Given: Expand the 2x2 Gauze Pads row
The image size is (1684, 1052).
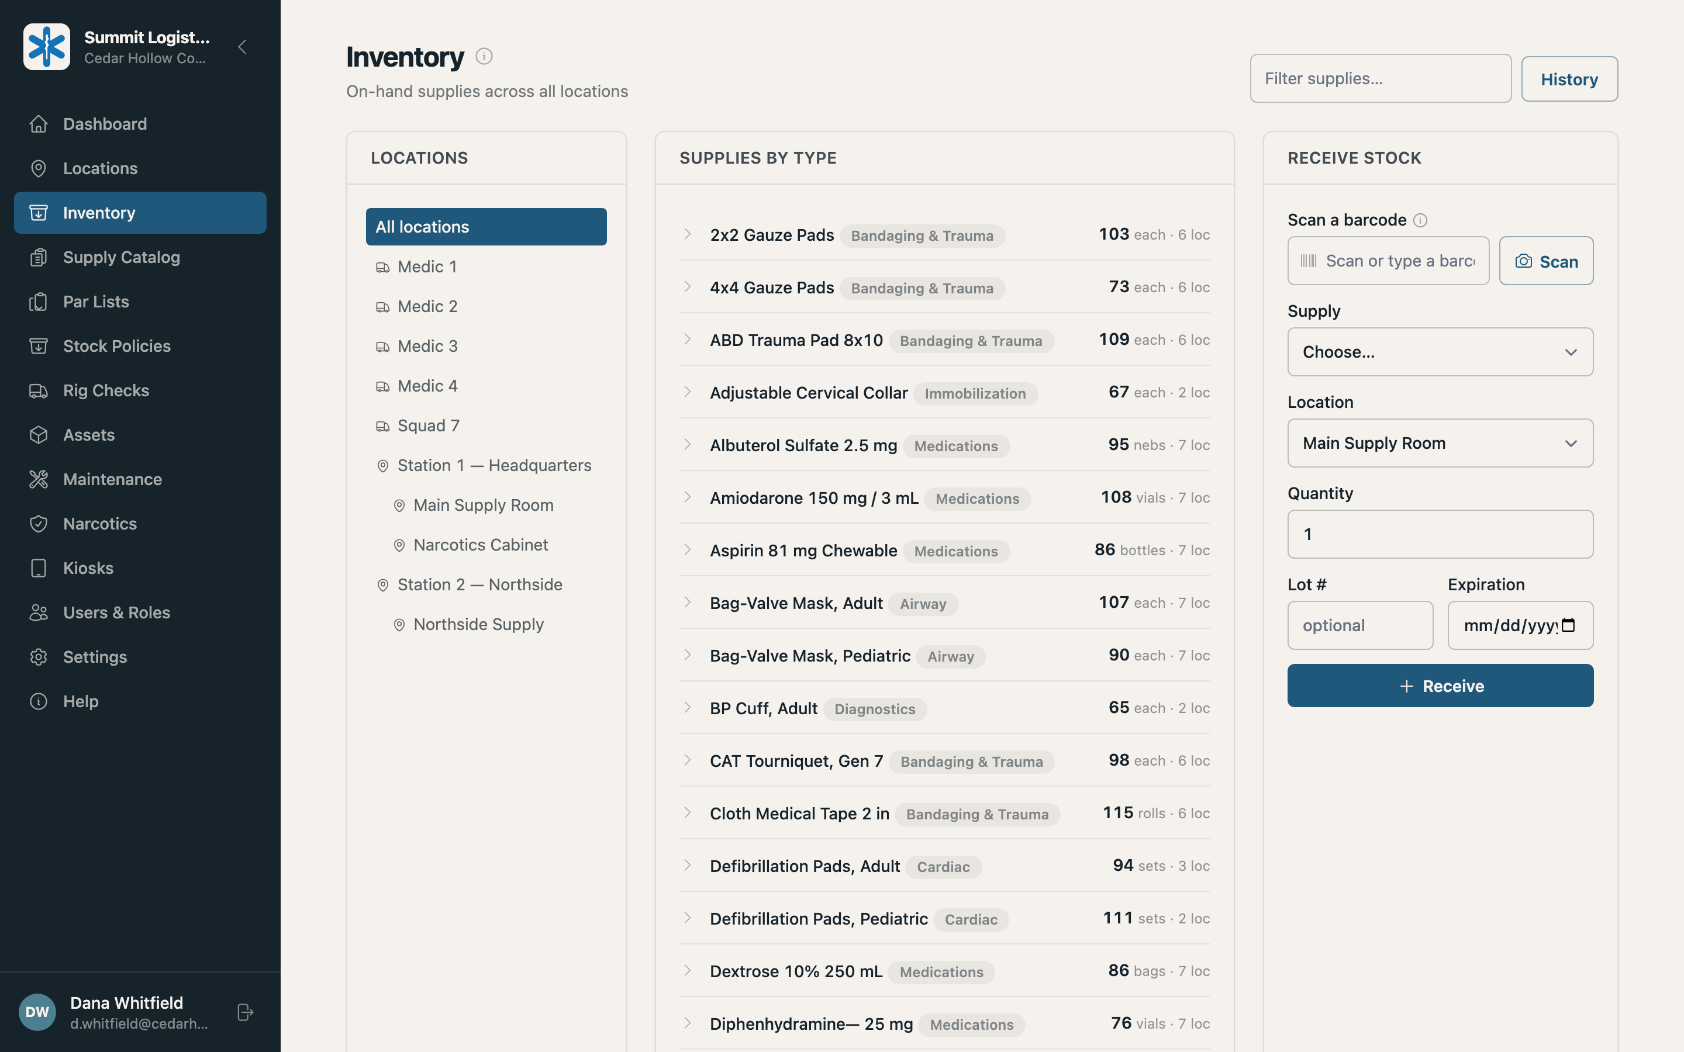Looking at the screenshot, I should click(688, 234).
